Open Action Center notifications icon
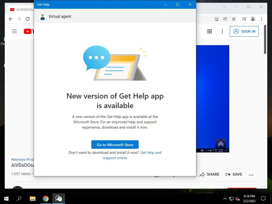This screenshot has width=272, height=204. pos(263,199)
